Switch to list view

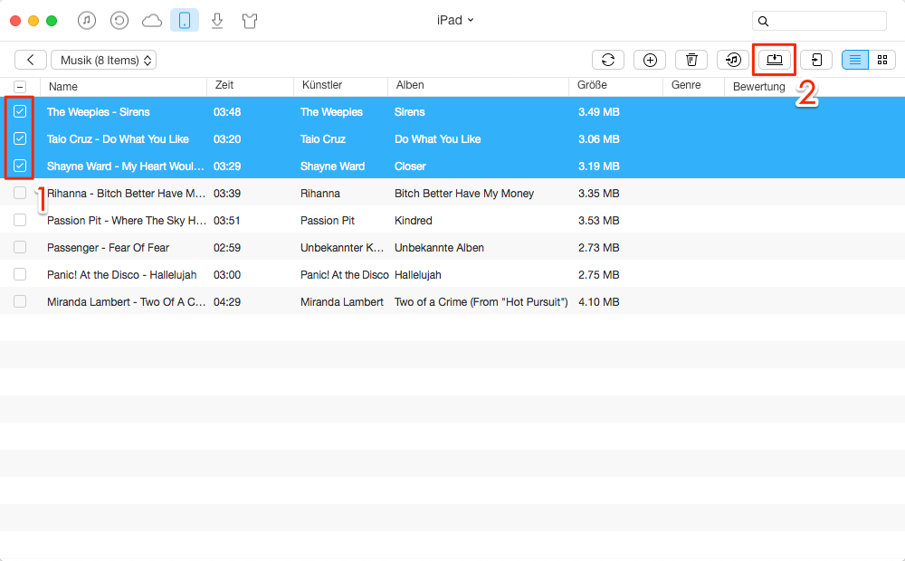point(855,60)
